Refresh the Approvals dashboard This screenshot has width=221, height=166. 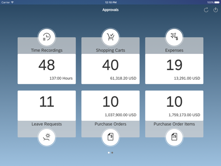tap(206, 10)
